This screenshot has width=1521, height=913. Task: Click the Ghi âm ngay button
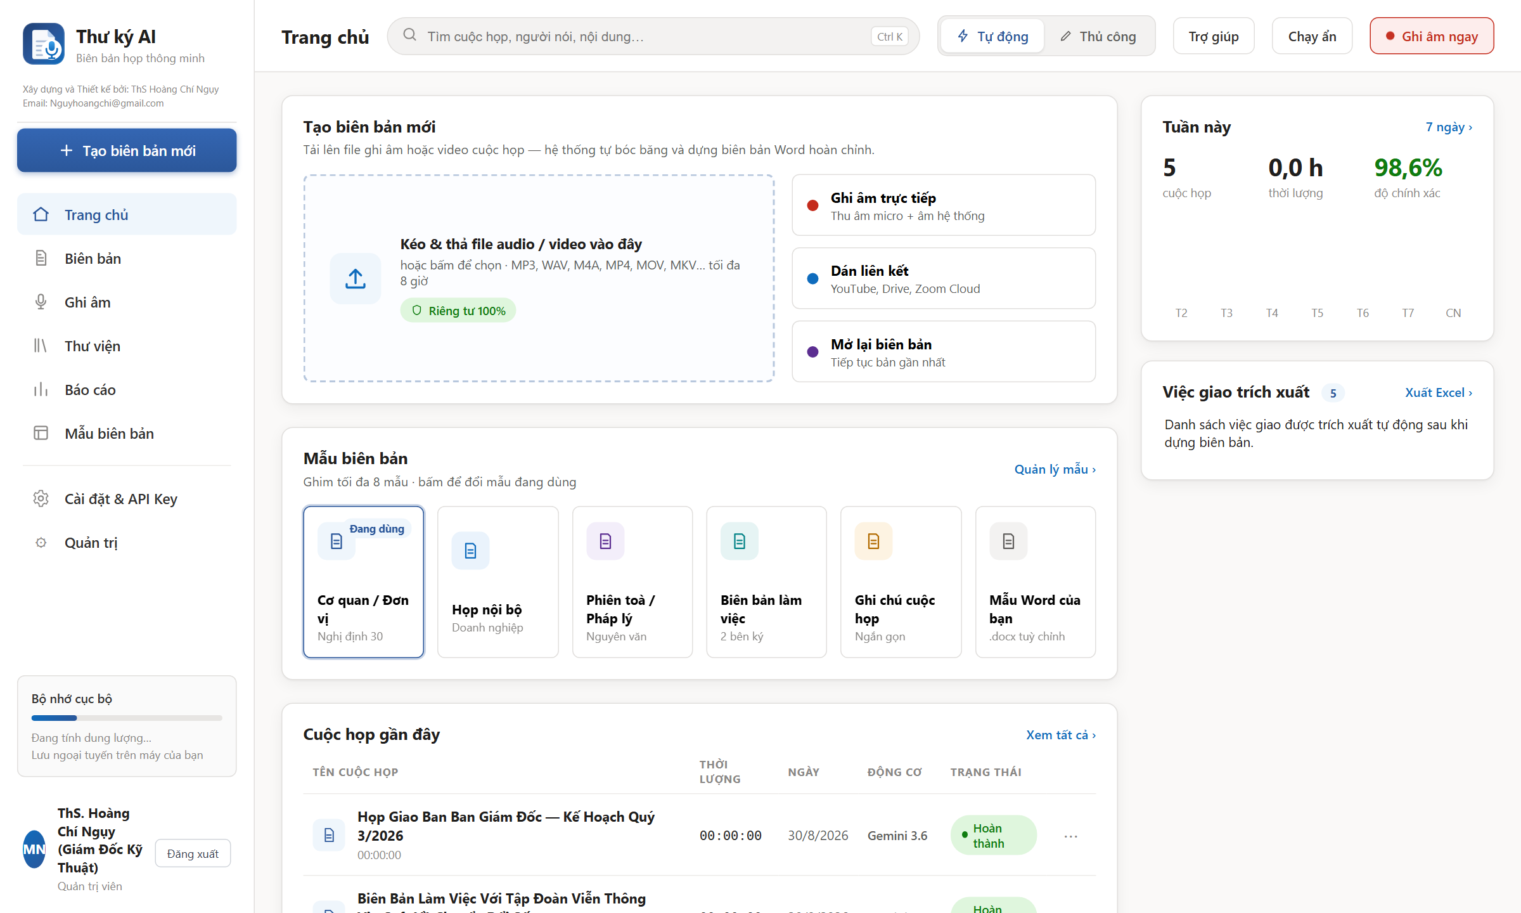1432,36
